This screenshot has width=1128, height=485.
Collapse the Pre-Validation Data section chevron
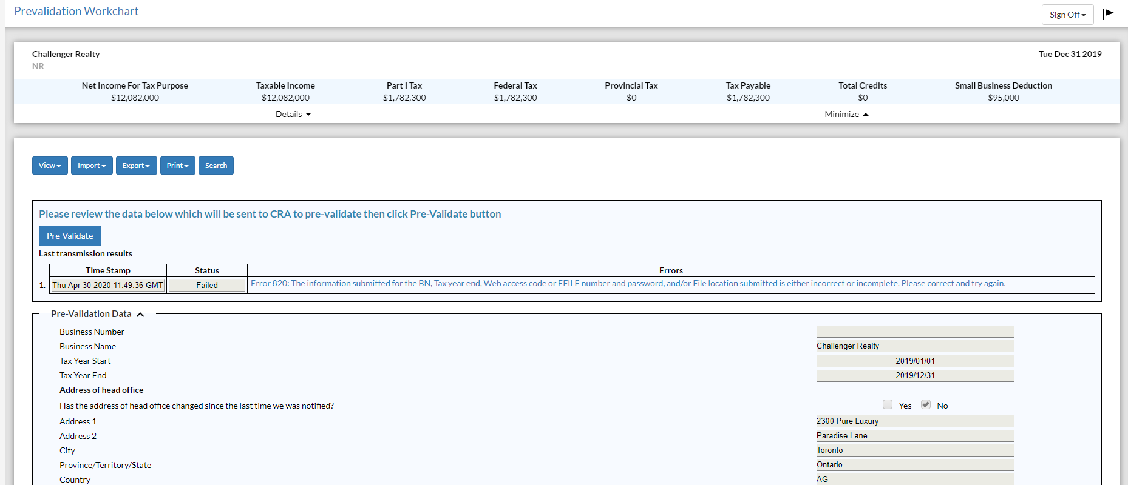pyautogui.click(x=140, y=314)
